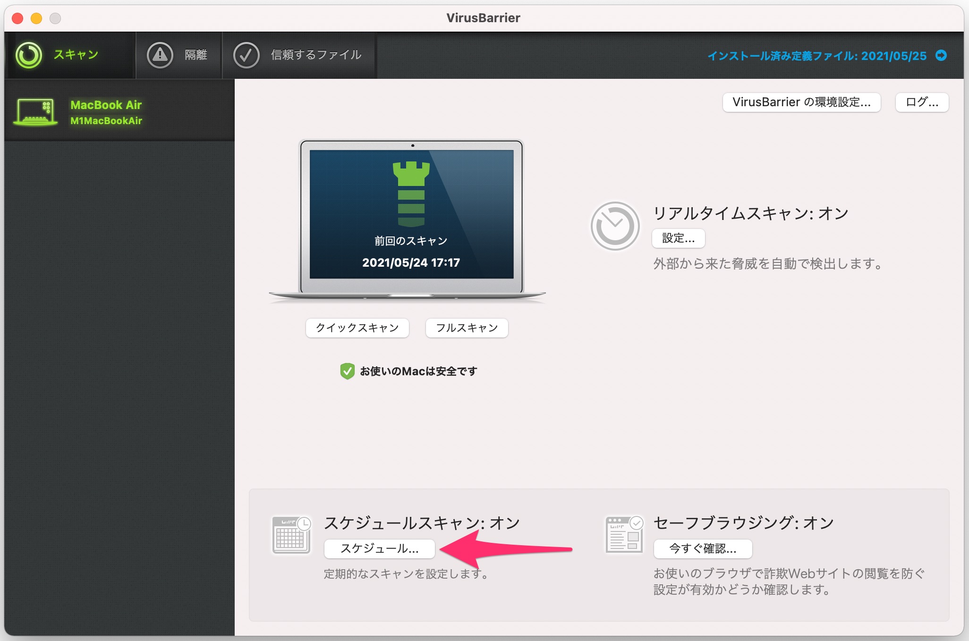Click the safe browsing page icon
The width and height of the screenshot is (969, 641).
click(x=624, y=534)
